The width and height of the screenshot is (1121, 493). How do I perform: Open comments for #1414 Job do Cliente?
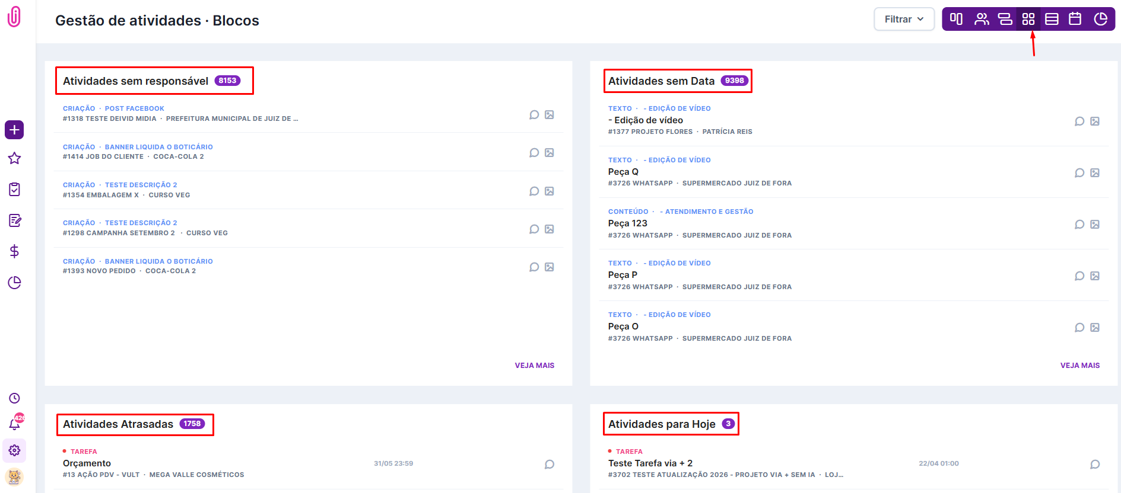coord(534,152)
